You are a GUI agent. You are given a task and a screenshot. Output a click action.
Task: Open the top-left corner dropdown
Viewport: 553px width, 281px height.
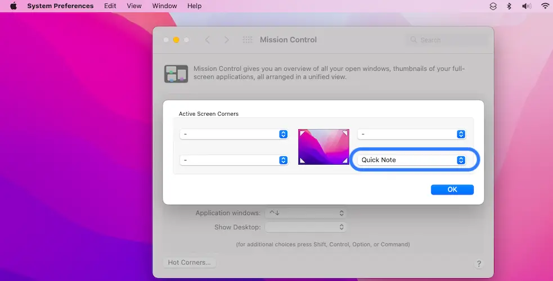pyautogui.click(x=234, y=134)
